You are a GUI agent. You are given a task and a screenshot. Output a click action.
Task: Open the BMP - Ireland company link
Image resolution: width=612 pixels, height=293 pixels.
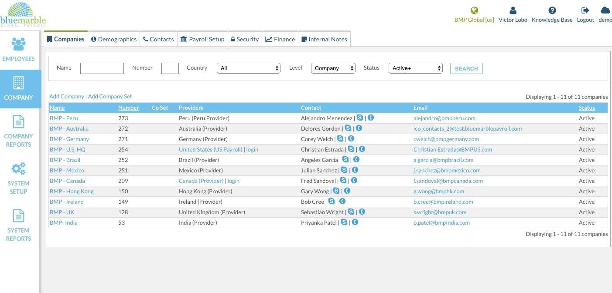coord(67,202)
